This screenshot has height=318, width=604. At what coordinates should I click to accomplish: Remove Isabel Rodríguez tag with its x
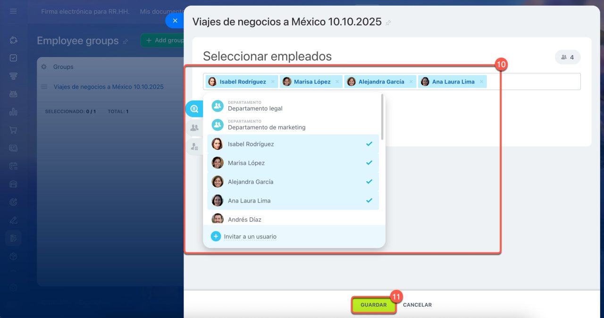(273, 82)
